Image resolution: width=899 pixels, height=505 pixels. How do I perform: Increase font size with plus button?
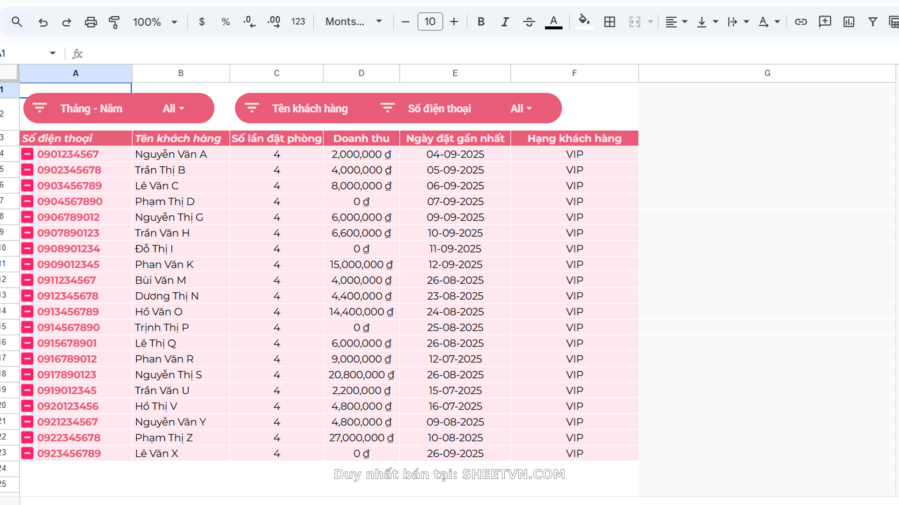coord(454,22)
